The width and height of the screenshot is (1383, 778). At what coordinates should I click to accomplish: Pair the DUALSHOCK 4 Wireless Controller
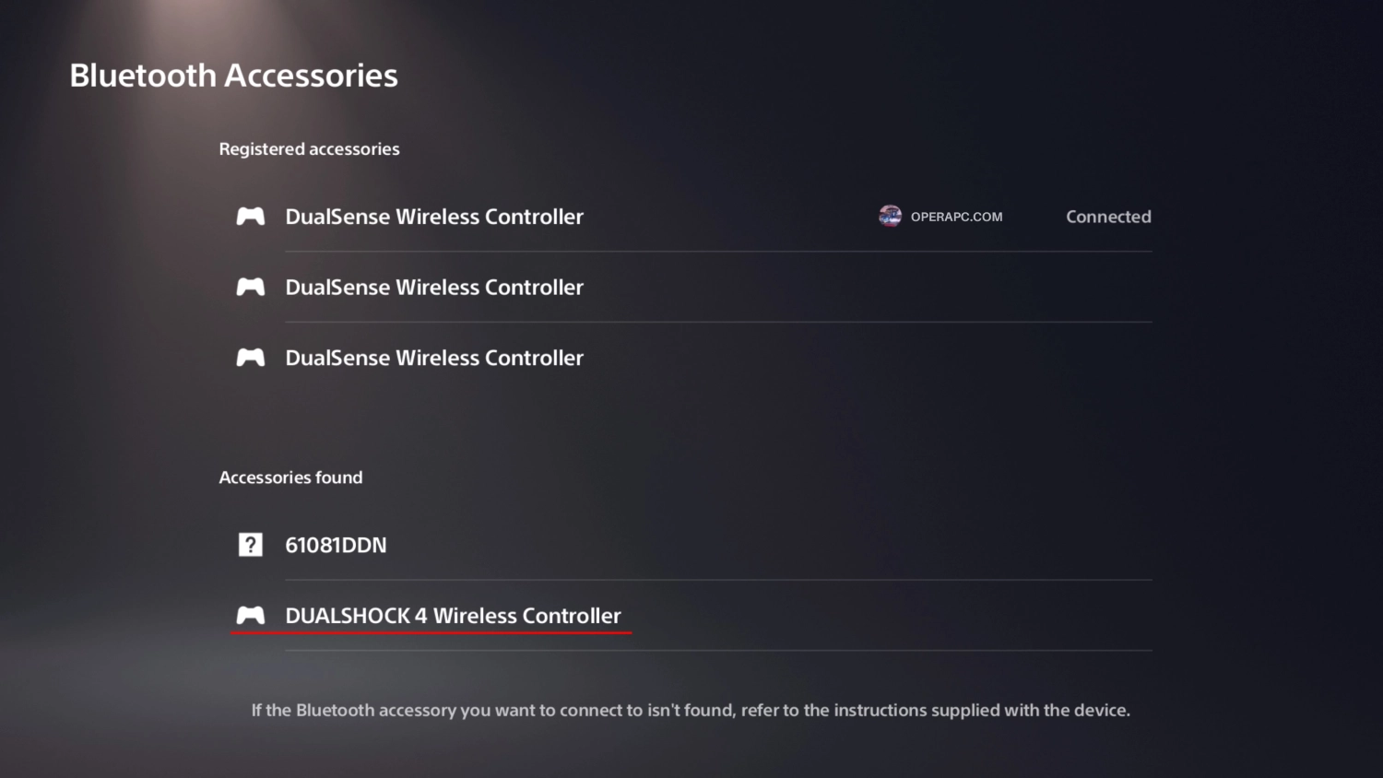(x=453, y=616)
